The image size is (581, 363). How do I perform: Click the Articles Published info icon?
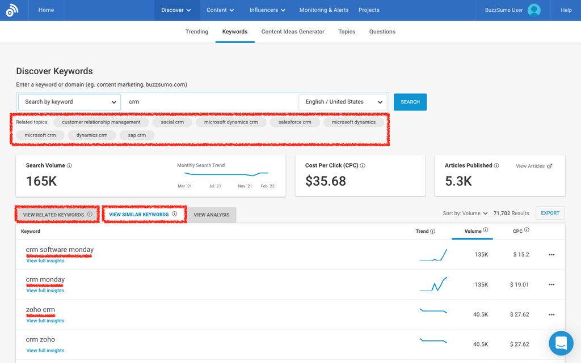(496, 166)
